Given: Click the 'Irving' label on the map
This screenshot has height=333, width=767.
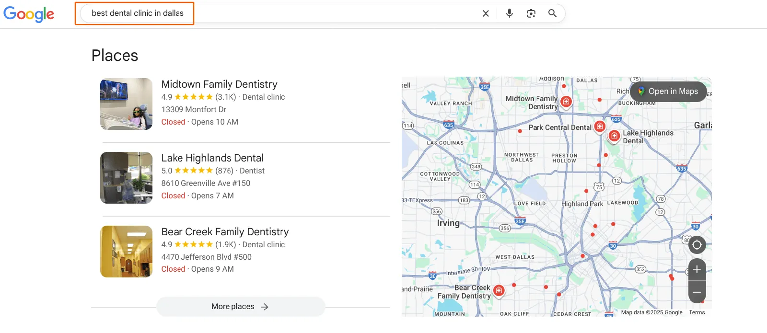Looking at the screenshot, I should [448, 223].
